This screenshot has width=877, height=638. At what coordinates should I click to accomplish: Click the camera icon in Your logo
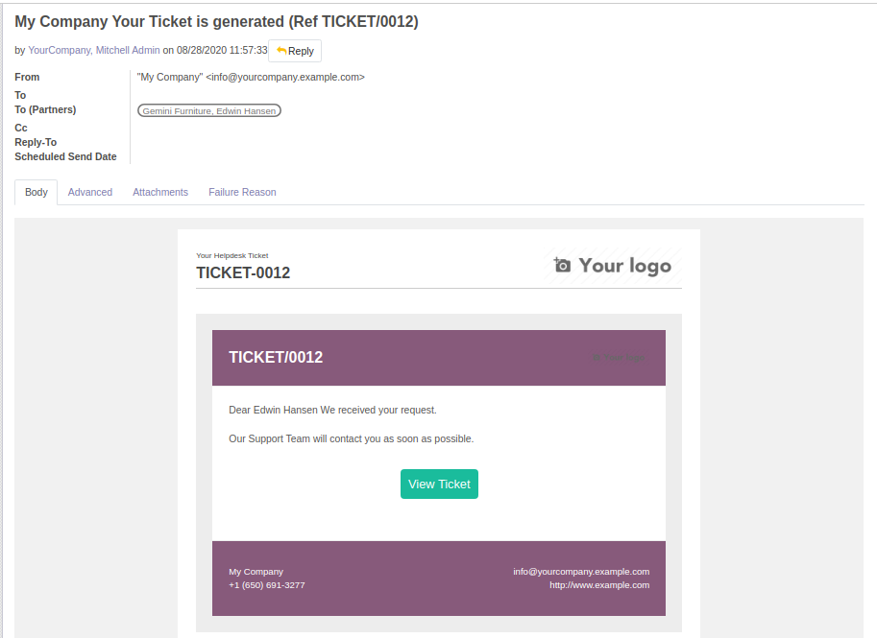[562, 265]
